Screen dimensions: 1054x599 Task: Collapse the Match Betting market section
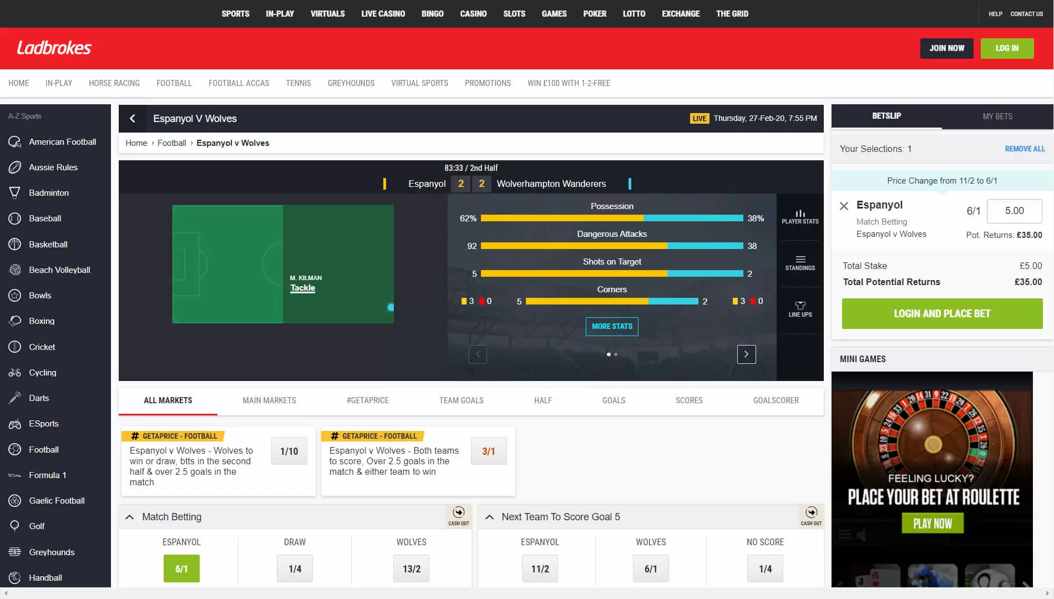coord(130,517)
